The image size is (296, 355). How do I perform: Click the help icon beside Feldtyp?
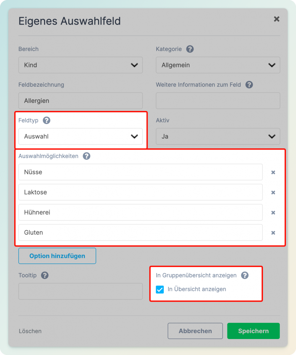pyautogui.click(x=46, y=120)
